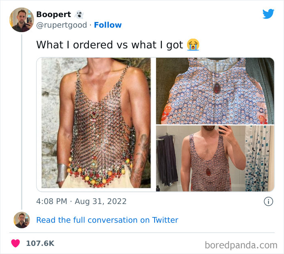Click the vertical thread line under avatar
284x254 pixels.
tap(22, 122)
